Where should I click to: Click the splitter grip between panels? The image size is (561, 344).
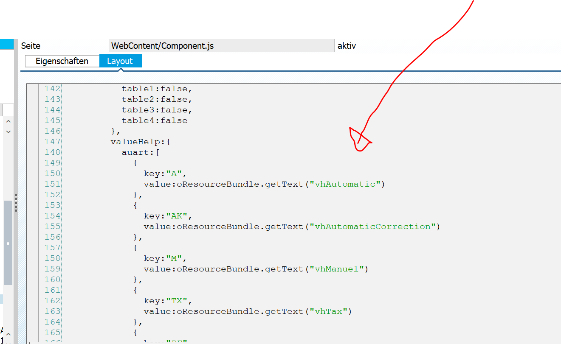pos(16,203)
